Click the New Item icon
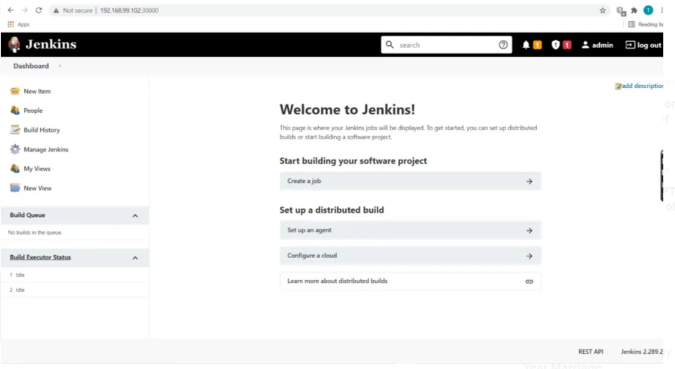 [15, 91]
